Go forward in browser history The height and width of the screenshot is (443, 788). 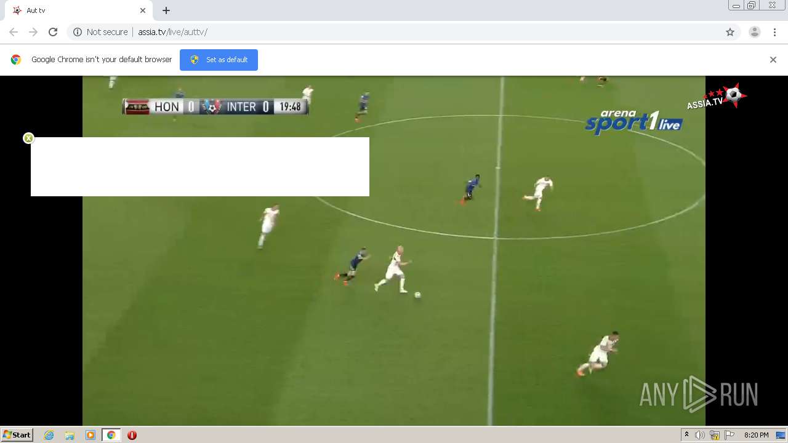point(33,32)
